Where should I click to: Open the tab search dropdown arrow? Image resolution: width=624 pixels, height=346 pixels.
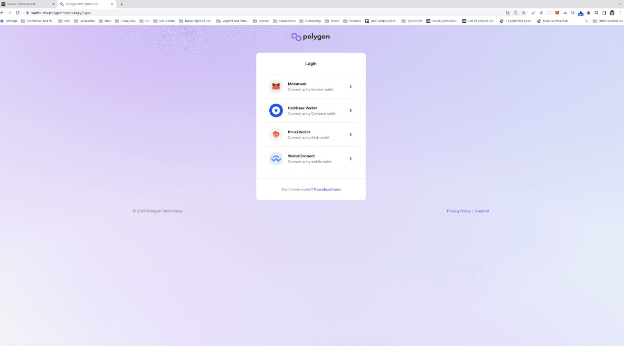click(620, 4)
